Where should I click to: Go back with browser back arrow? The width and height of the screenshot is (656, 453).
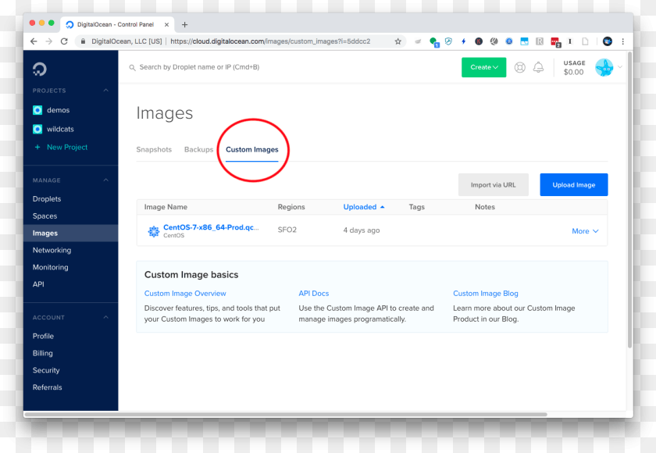[x=34, y=41]
